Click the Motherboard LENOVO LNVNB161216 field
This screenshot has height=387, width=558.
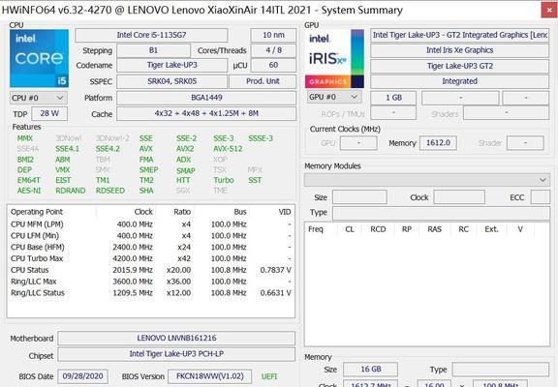[x=176, y=338]
